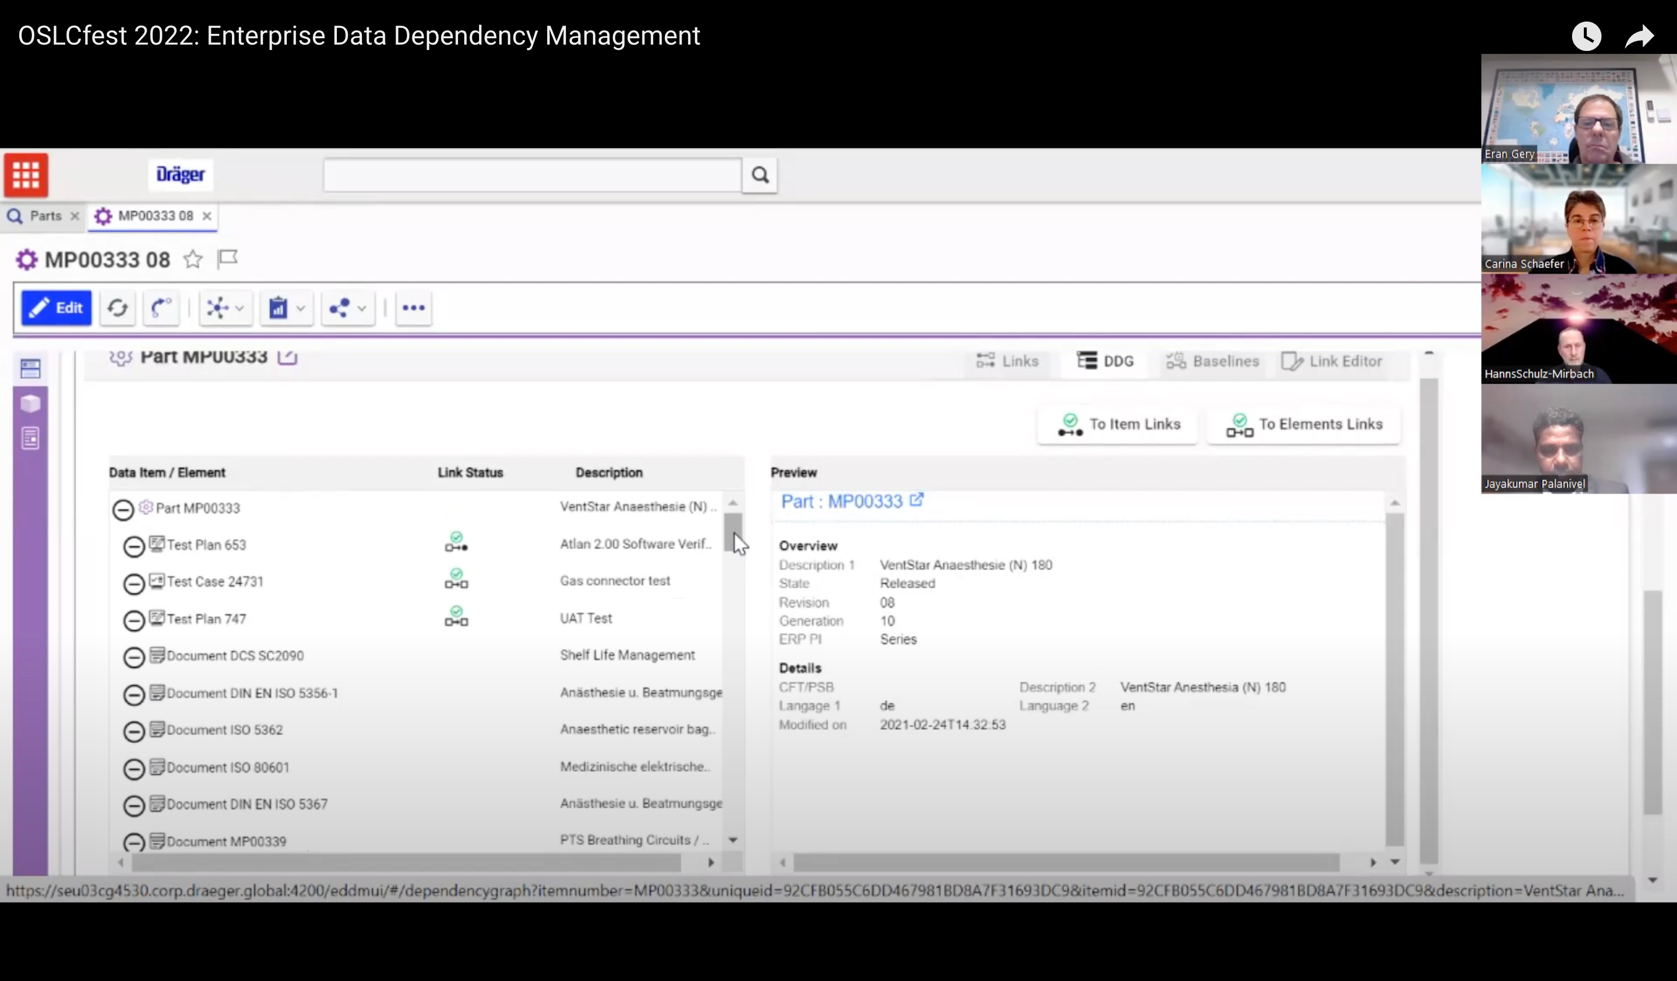The height and width of the screenshot is (981, 1677).
Task: Open the more options ellipsis menu
Action: coord(413,308)
